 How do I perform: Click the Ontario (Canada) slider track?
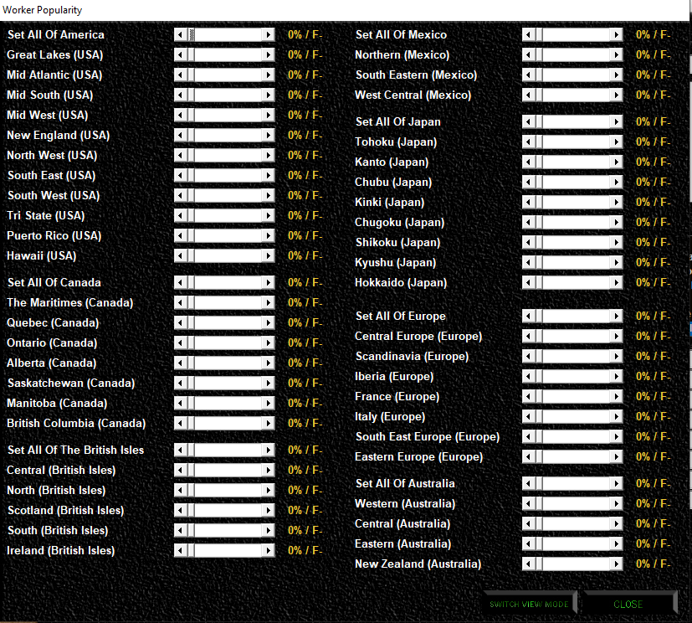point(228,343)
